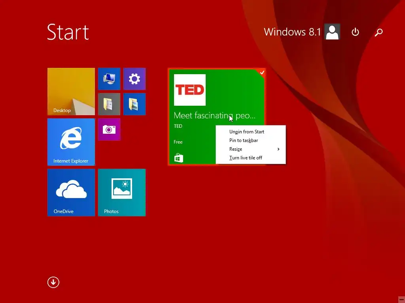Open the Pictures folder tile
Screen dimensions: 405x303
[134, 104]
